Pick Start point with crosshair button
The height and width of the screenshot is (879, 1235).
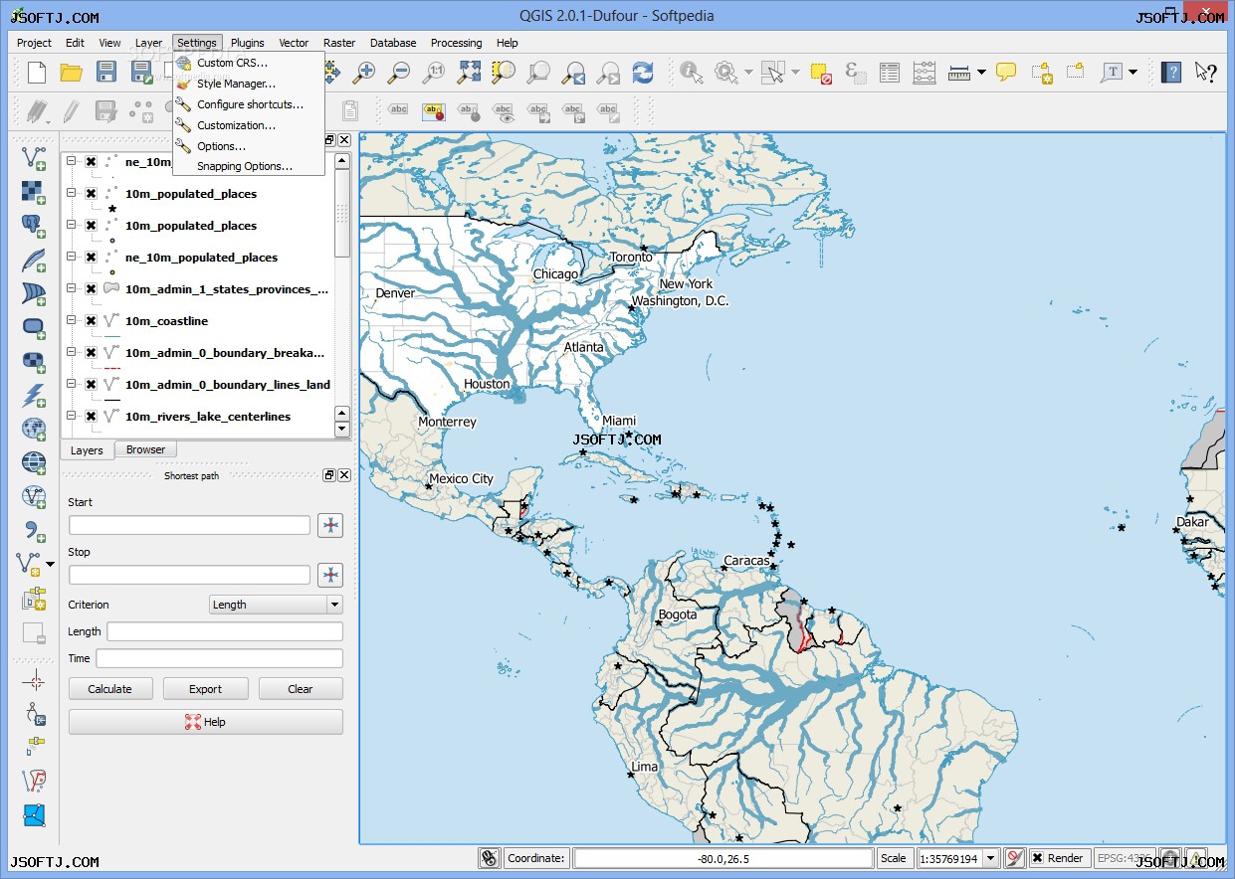[x=330, y=526]
